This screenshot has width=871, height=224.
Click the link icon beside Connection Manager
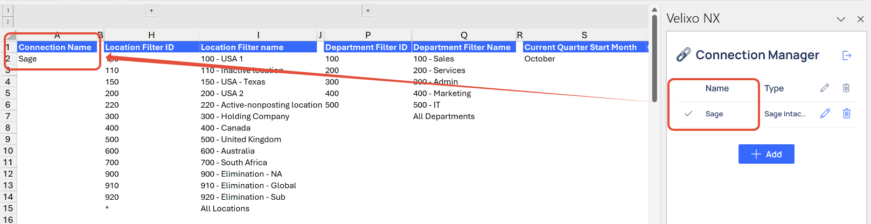pos(684,55)
